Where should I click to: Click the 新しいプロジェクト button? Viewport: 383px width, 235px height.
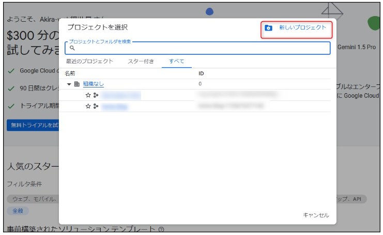click(296, 30)
